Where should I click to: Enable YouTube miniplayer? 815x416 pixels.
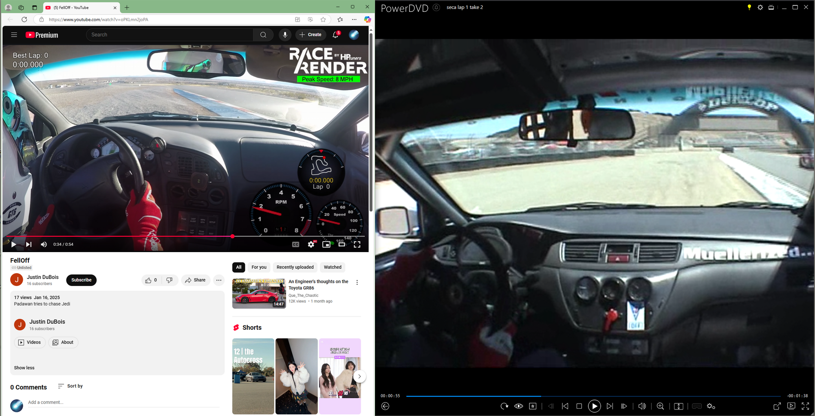click(x=326, y=244)
